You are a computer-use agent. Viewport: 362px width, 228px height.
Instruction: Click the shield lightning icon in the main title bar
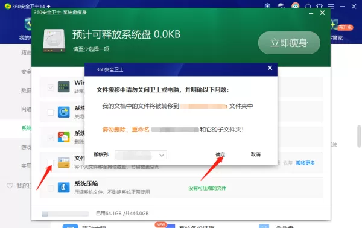pos(267,6)
